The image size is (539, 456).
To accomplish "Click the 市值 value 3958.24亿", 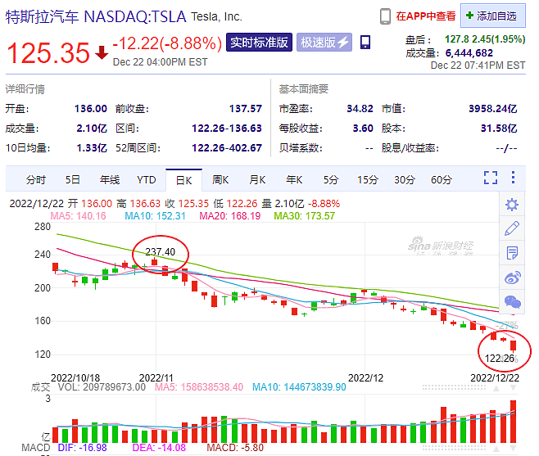I will pos(493,109).
